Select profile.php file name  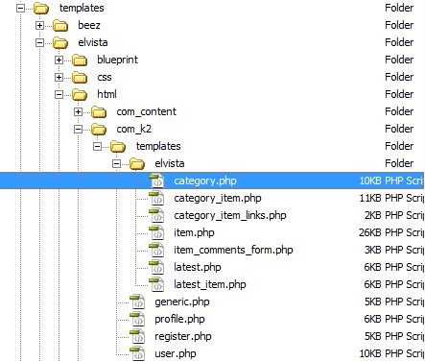pos(179,319)
